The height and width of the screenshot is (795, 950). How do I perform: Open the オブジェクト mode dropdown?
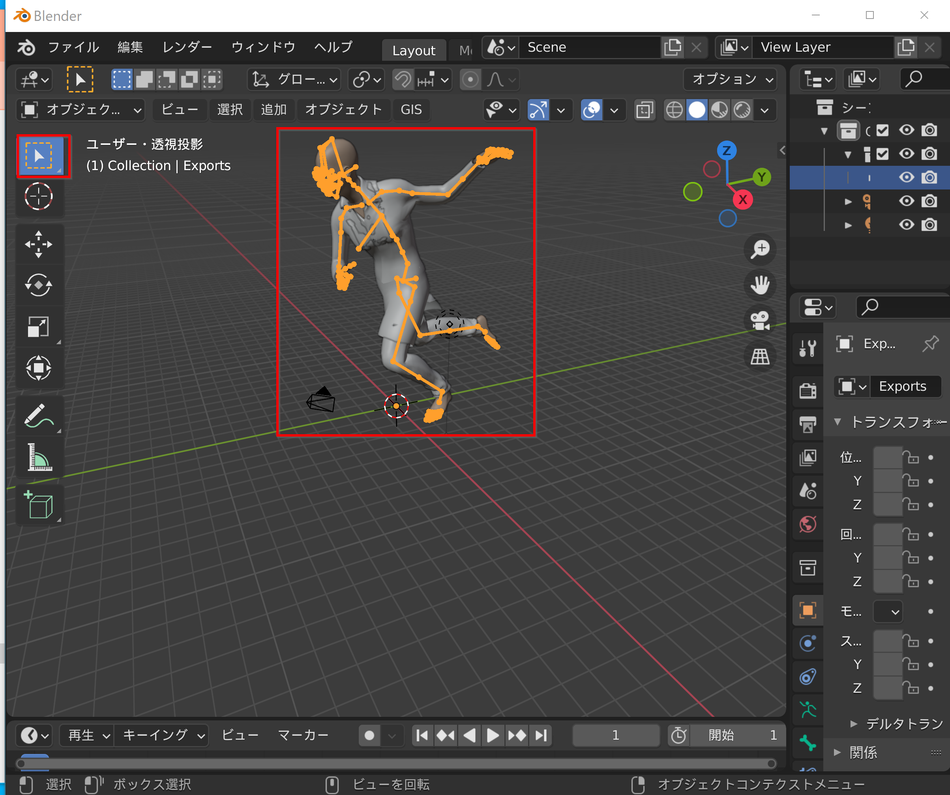(x=81, y=110)
